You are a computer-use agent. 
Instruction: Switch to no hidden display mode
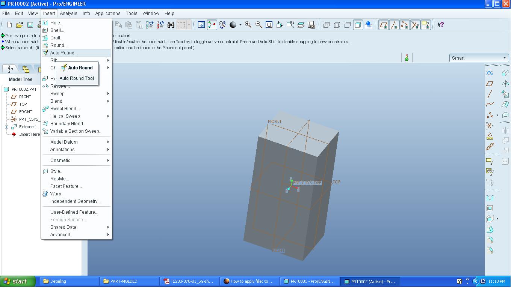[348, 25]
